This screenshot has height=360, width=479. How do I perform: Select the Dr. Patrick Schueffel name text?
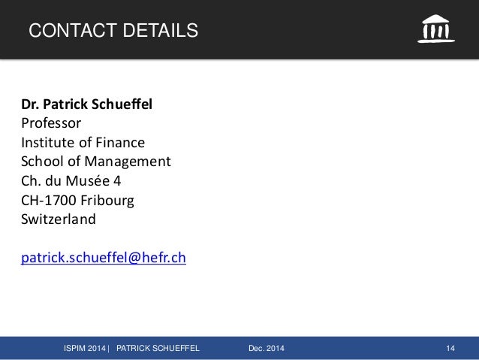click(x=86, y=104)
